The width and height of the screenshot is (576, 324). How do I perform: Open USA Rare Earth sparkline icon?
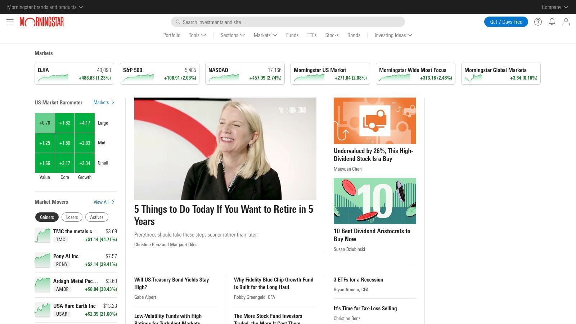[x=42, y=310]
